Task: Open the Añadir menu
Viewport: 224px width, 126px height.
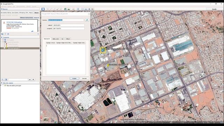Action: pyautogui.click(x=28, y=6)
